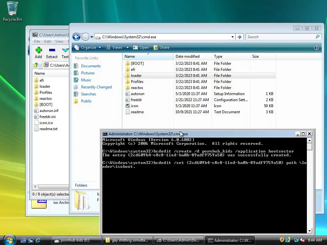Select icon.ico in 7-Zip list
Screen dimensions: 327x245
point(43,123)
